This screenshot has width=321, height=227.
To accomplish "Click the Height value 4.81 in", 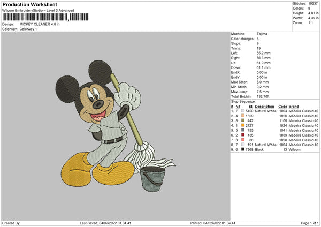I will [x=313, y=13].
